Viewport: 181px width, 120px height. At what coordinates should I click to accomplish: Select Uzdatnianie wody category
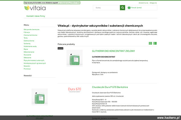click(30, 46)
